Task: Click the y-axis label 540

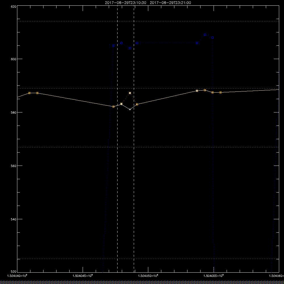Action: (14, 219)
